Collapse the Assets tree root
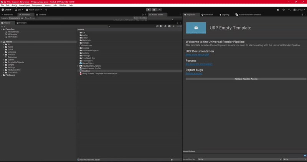This screenshot has height=162, width=307. (2, 42)
